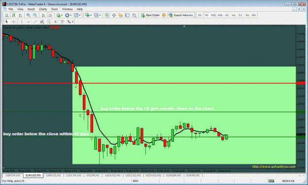Image resolution: width=308 pixels, height=185 pixels.
Task: Switch timeframe to M5
Action: tap(206, 15)
